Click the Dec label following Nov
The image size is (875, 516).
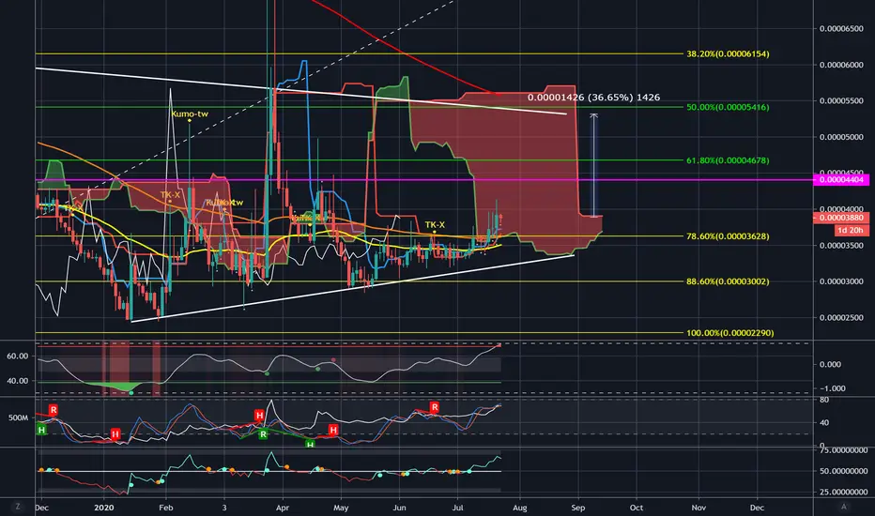757,508
